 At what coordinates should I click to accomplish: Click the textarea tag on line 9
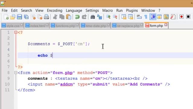(66, 78)
